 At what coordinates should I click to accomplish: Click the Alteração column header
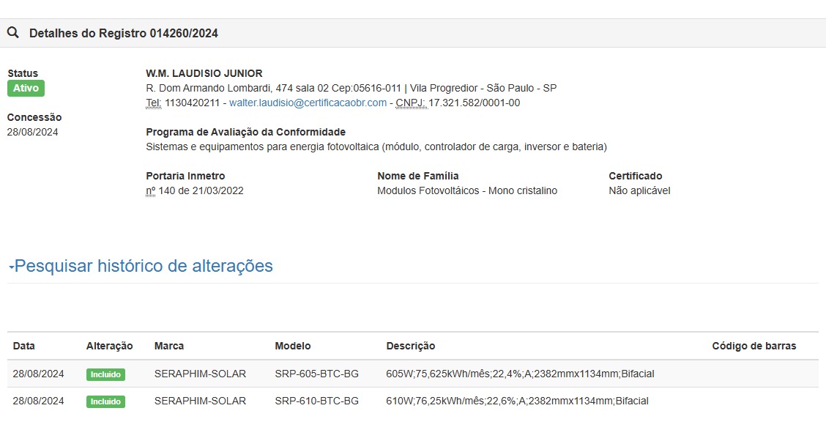point(109,346)
